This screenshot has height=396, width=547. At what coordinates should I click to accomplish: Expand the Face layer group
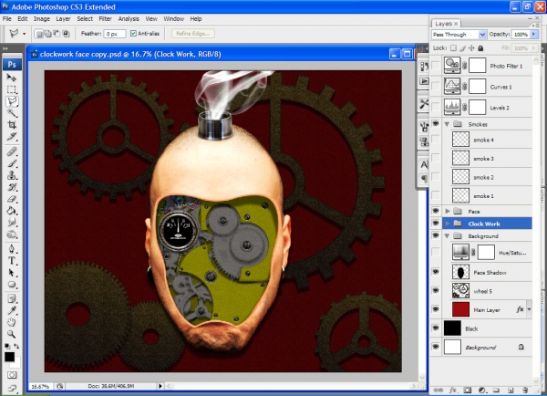[448, 212]
